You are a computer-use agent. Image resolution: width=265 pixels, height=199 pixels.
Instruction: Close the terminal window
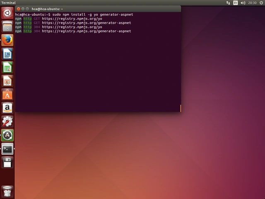(x=18, y=9)
